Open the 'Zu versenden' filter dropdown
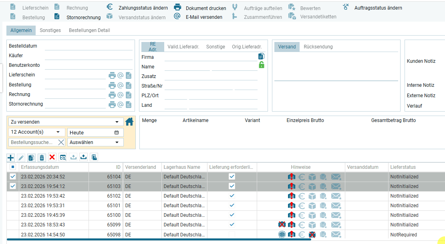This screenshot has width=445, height=244. [65, 122]
